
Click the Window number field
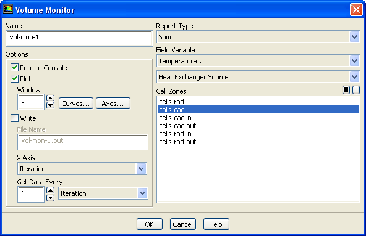(x=31, y=102)
